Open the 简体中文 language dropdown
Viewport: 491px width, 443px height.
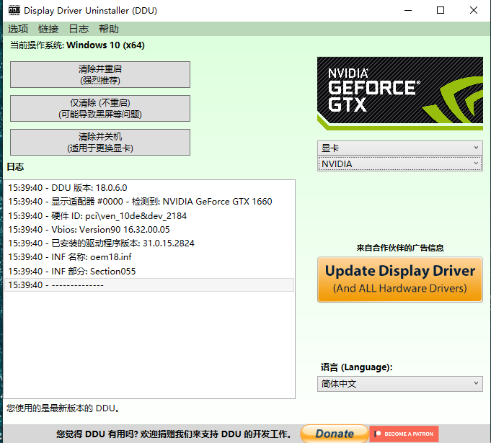pyautogui.click(x=400, y=384)
